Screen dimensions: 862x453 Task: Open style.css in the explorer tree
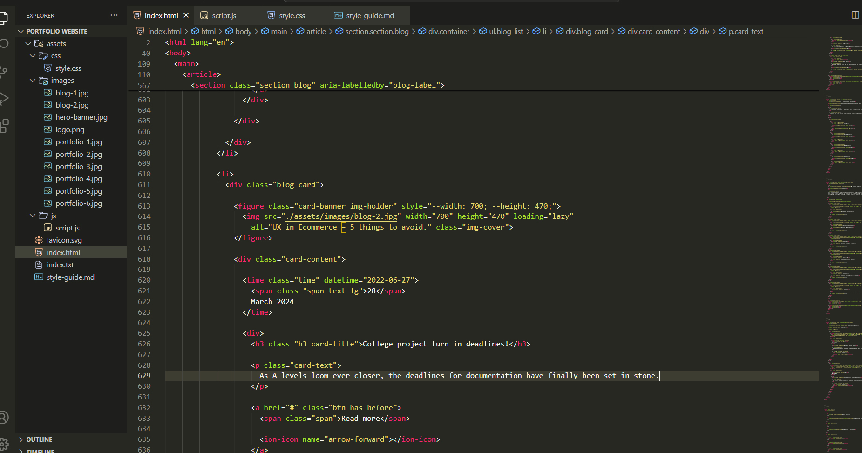[x=71, y=68]
